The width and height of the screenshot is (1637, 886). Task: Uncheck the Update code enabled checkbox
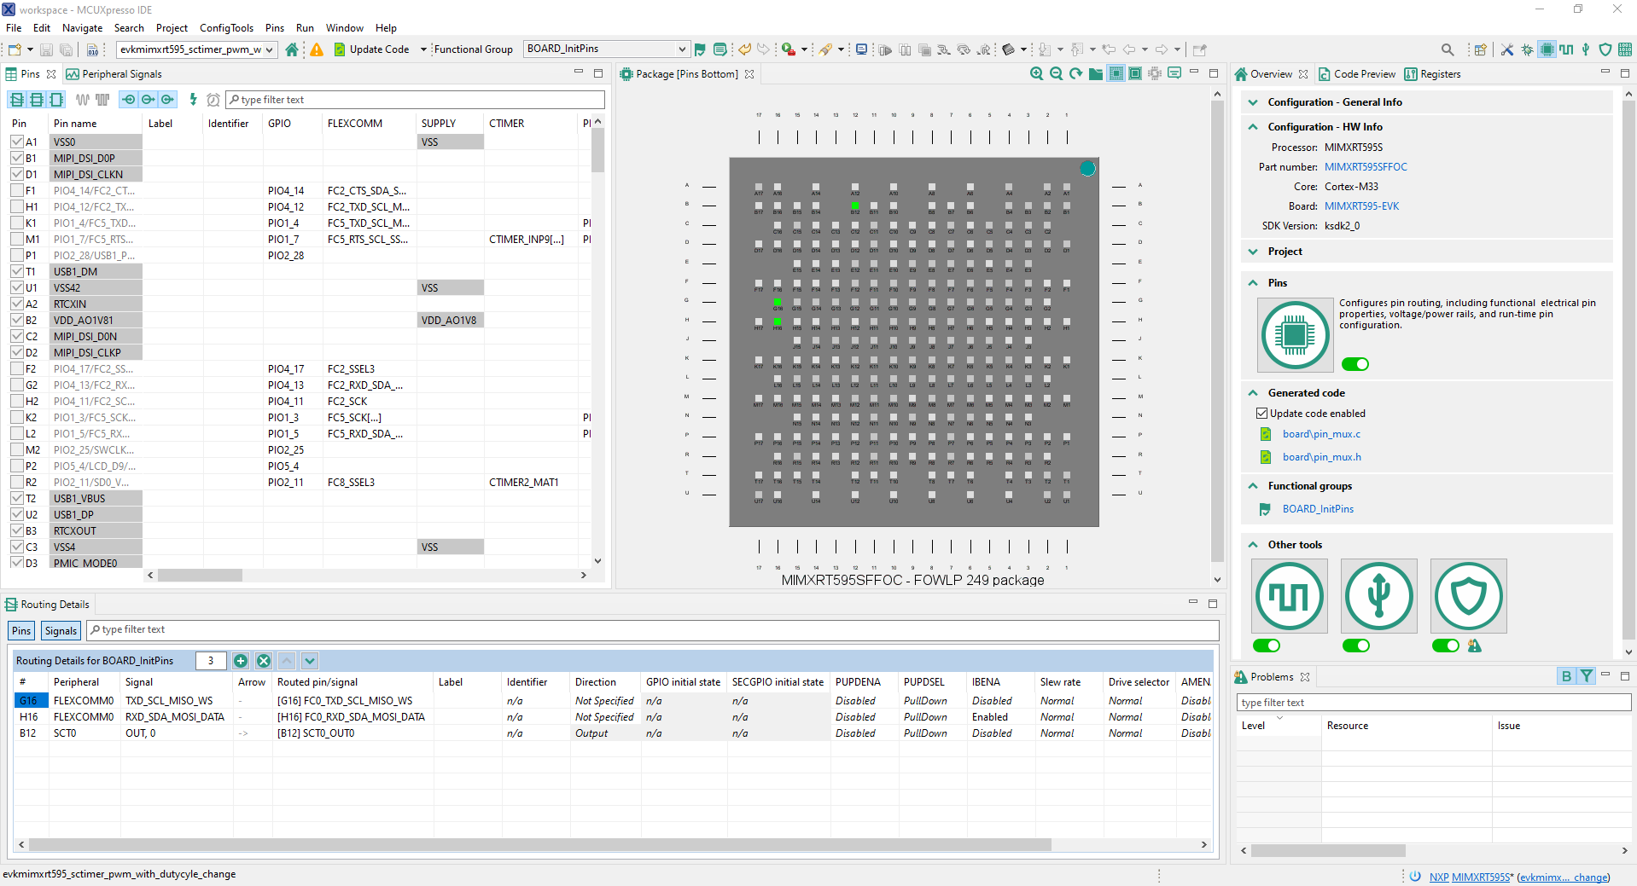click(x=1261, y=414)
